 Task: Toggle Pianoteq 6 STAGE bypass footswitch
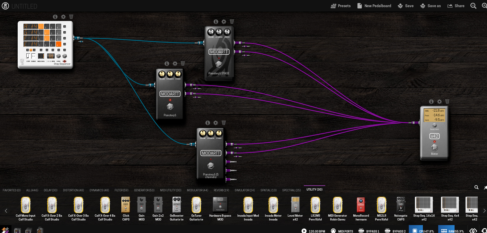[219, 64]
